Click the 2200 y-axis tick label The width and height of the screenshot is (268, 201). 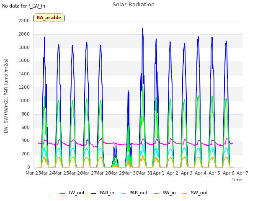pyautogui.click(x=24, y=21)
